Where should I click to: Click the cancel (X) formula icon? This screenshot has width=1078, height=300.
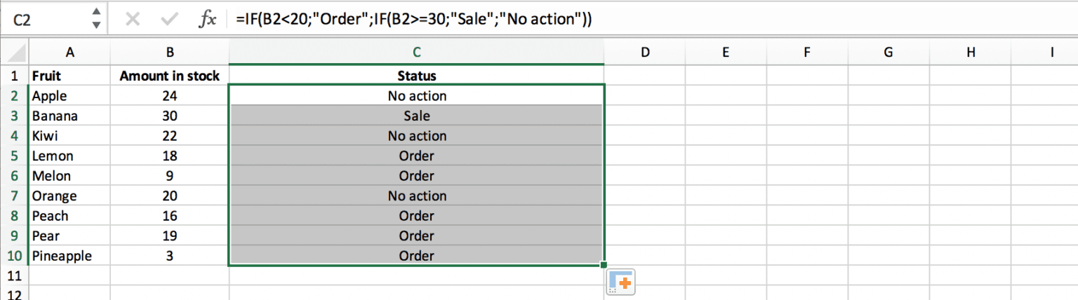coord(132,20)
